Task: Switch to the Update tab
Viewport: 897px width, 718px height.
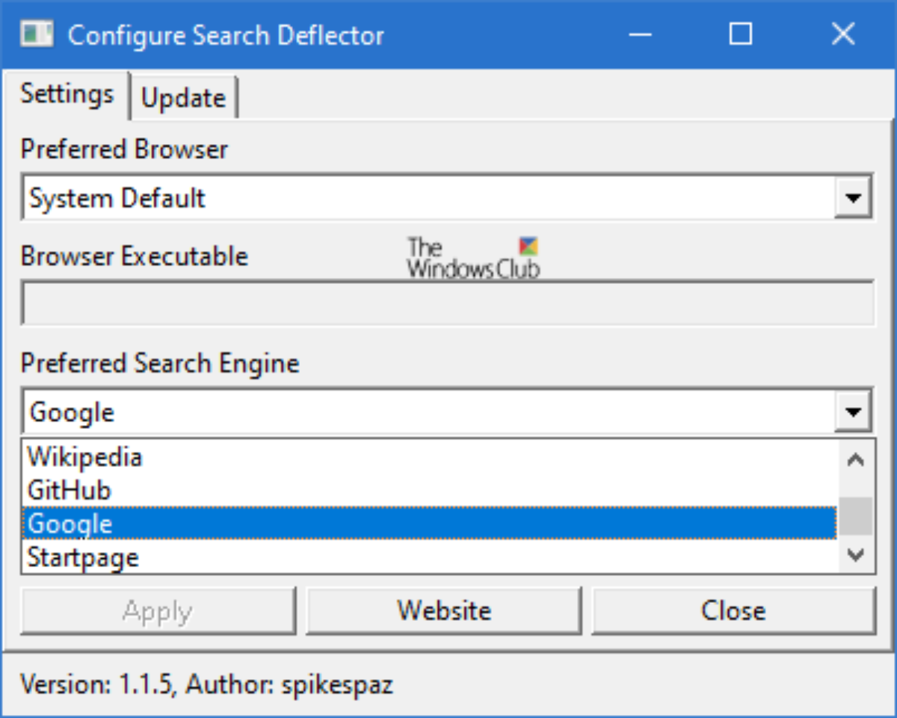Action: (184, 98)
